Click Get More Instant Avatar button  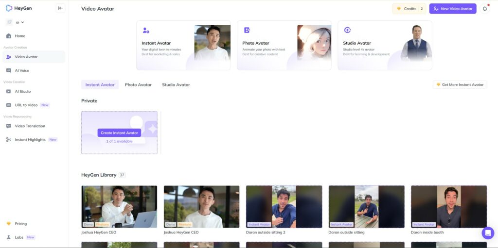click(460, 84)
